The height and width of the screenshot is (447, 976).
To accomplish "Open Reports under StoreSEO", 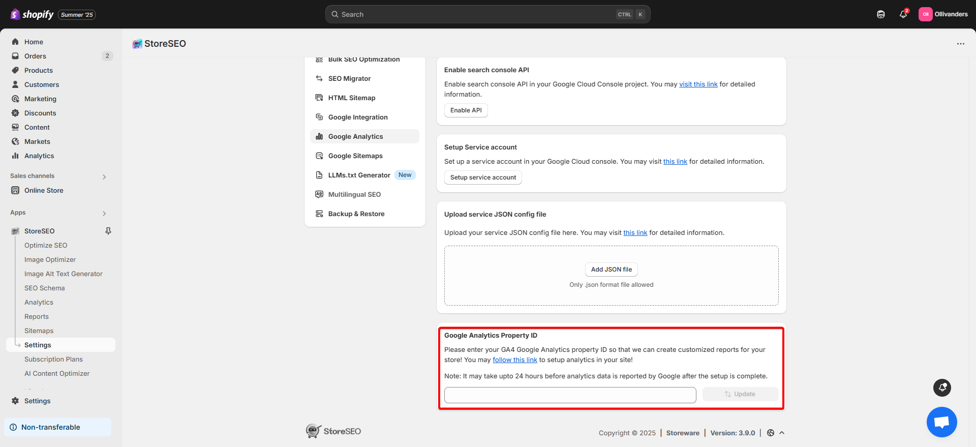I will [37, 316].
